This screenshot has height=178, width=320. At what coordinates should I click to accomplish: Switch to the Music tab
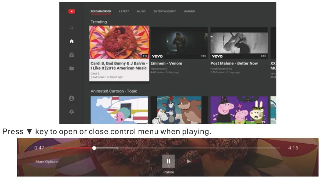pyautogui.click(x=141, y=11)
